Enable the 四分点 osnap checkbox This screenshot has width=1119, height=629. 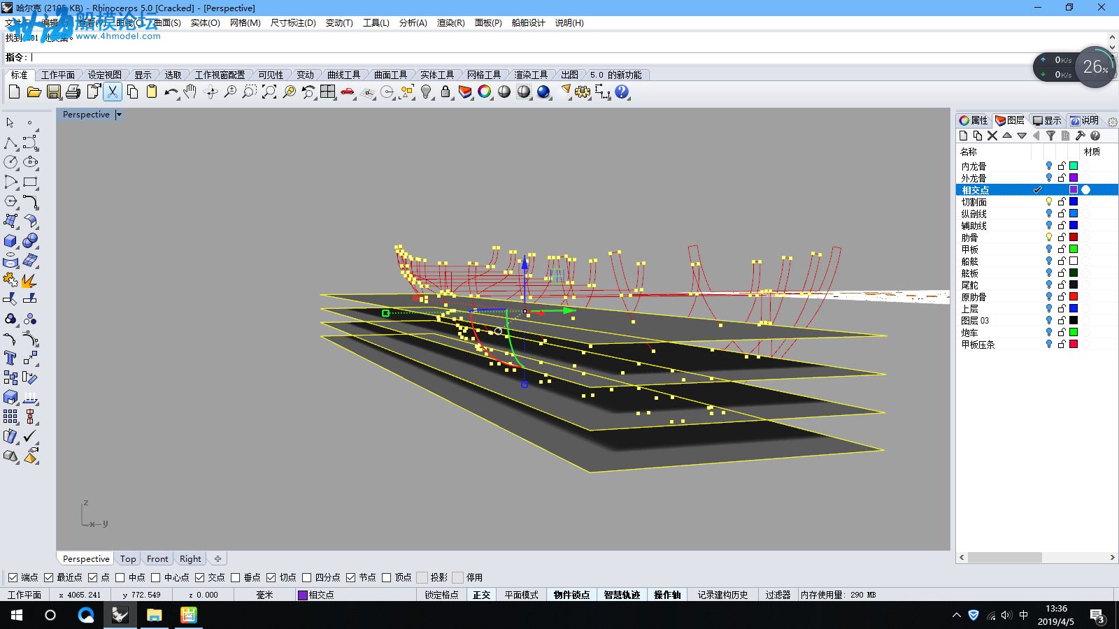307,577
